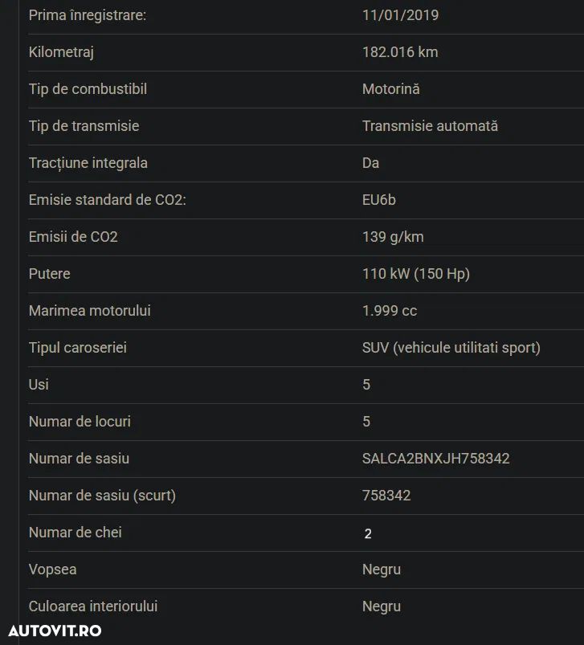This screenshot has height=645, width=584.
Task: Click the 1.999 cc engine size value
Action: [x=390, y=311]
